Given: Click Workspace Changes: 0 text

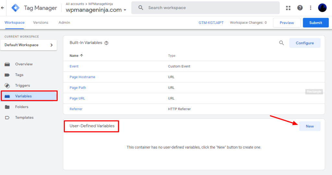Looking at the screenshot, I should click(x=248, y=23).
